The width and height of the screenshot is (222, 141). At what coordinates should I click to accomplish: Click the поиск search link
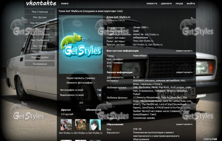click(65, 4)
